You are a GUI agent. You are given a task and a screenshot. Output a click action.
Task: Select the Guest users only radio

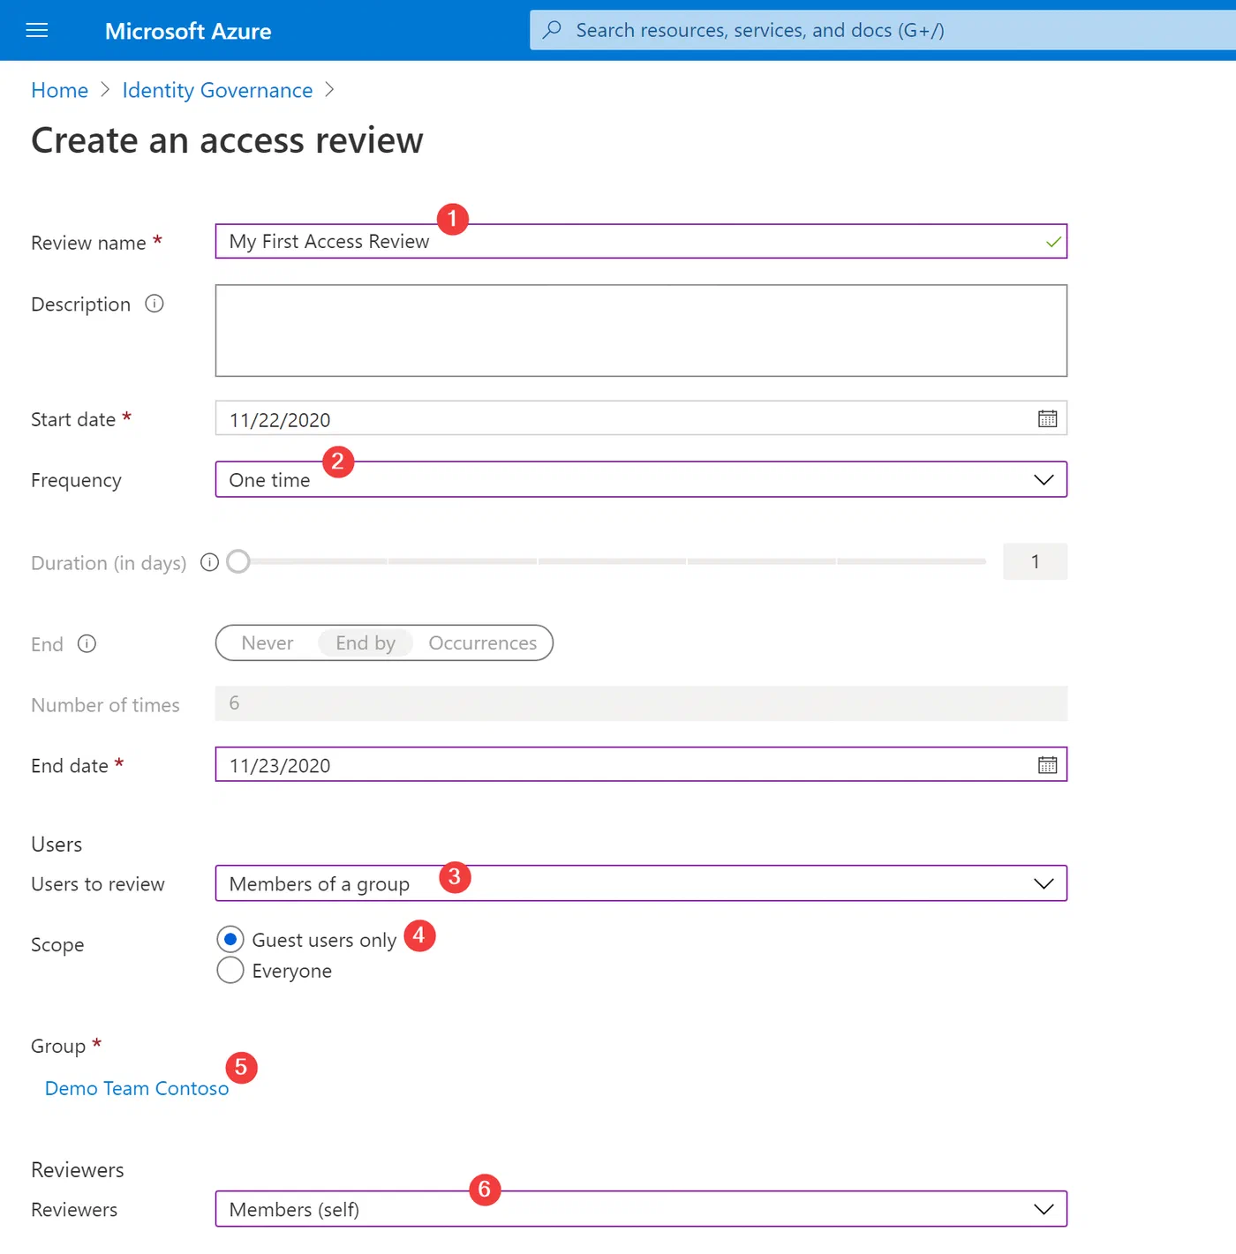230,939
